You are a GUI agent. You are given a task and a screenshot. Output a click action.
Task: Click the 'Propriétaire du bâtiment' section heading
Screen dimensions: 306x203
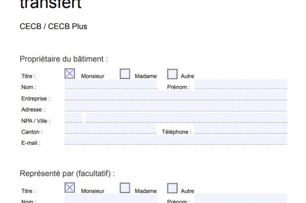tap(63, 59)
